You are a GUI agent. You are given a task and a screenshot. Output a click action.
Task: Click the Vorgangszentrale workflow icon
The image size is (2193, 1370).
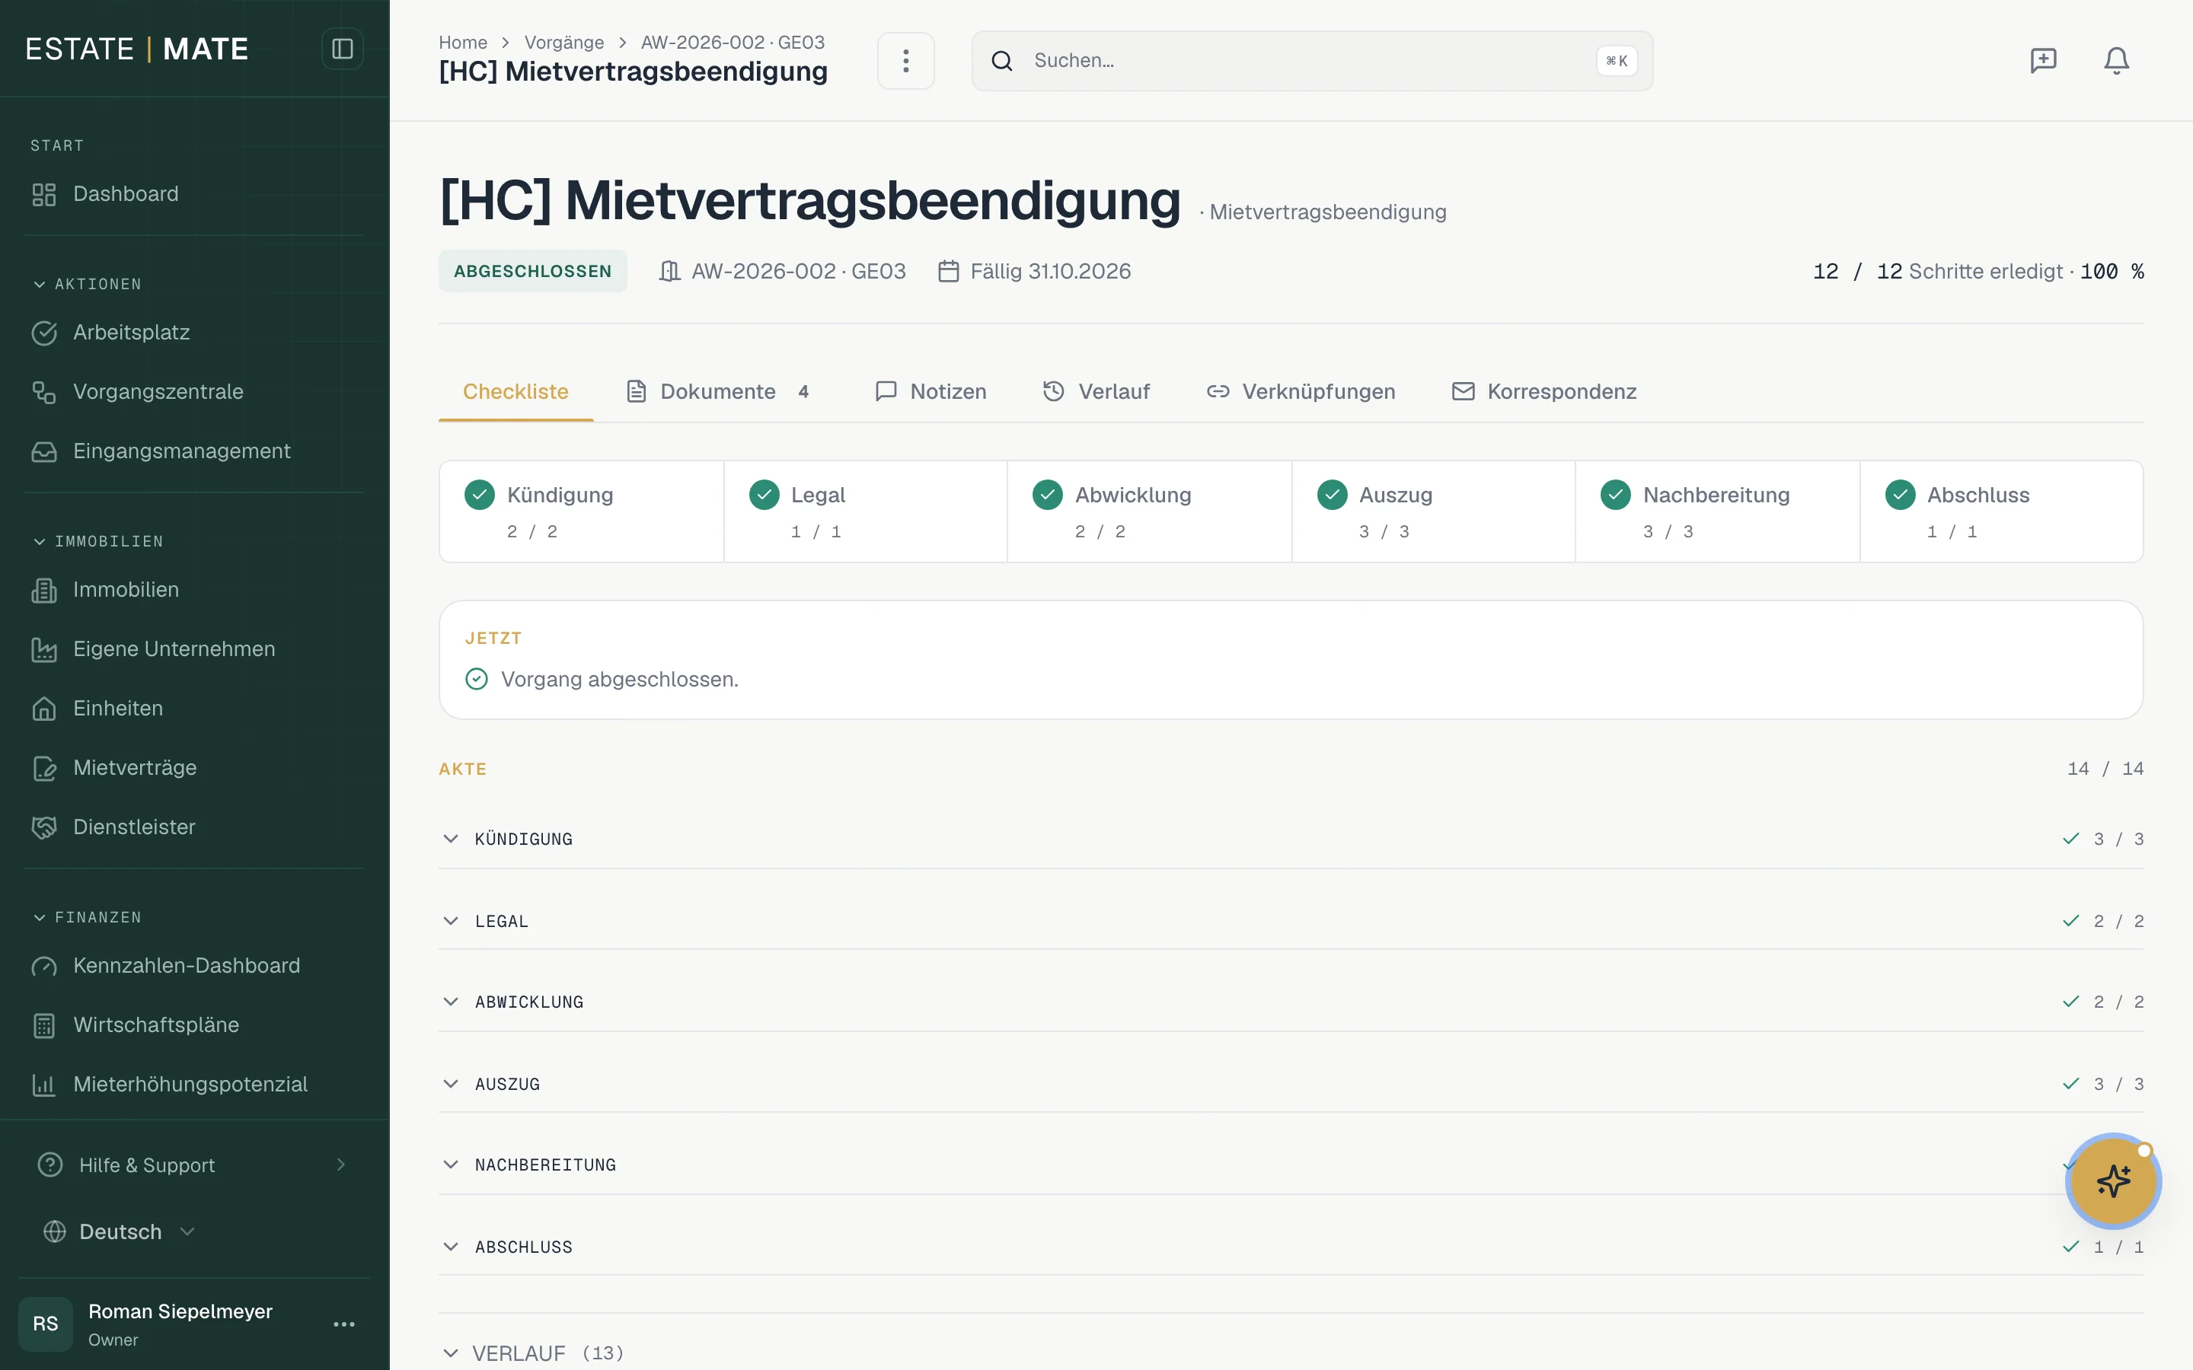pyautogui.click(x=44, y=392)
